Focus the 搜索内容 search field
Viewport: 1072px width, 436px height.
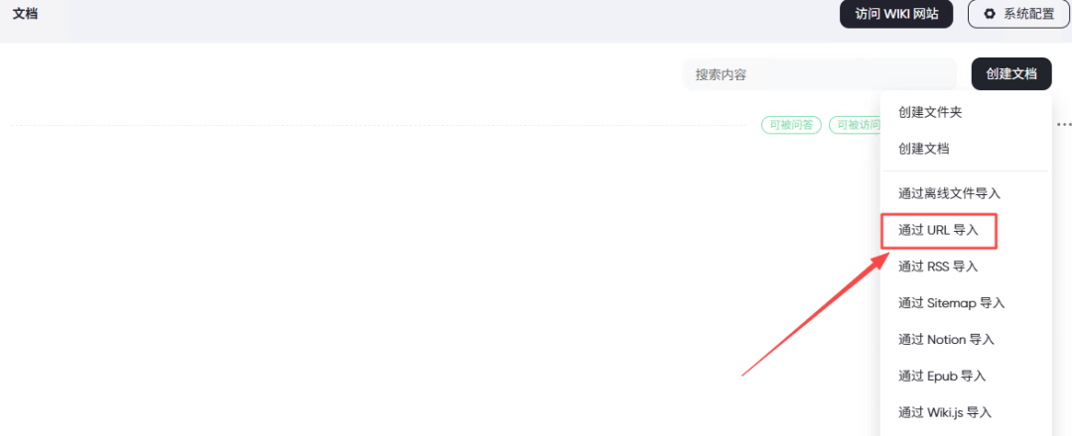click(819, 74)
